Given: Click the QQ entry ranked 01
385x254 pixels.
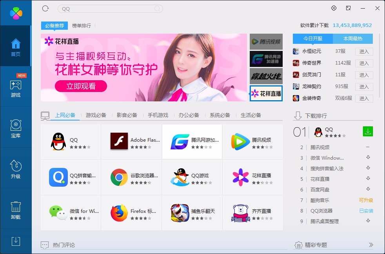Looking at the screenshot, I should [329, 130].
